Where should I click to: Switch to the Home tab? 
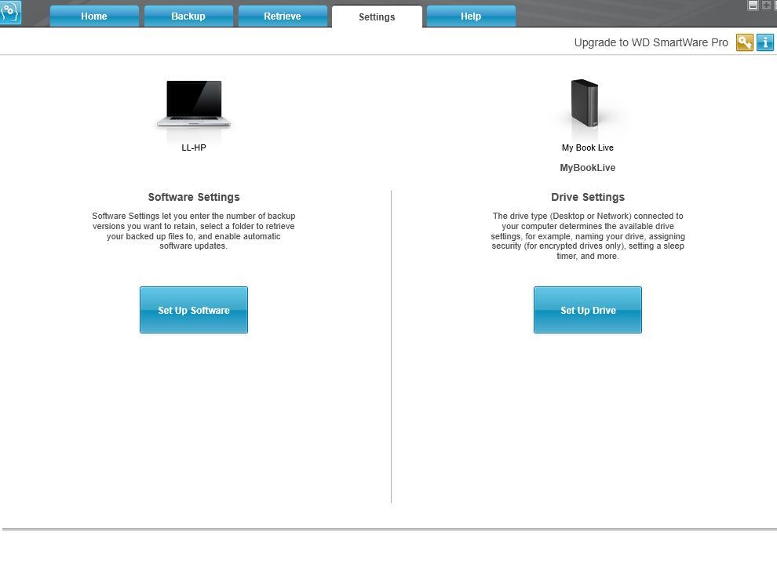tap(94, 16)
